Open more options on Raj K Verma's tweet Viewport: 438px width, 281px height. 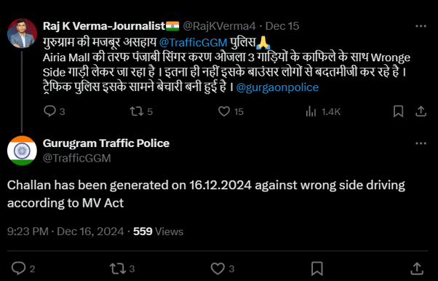(x=421, y=26)
